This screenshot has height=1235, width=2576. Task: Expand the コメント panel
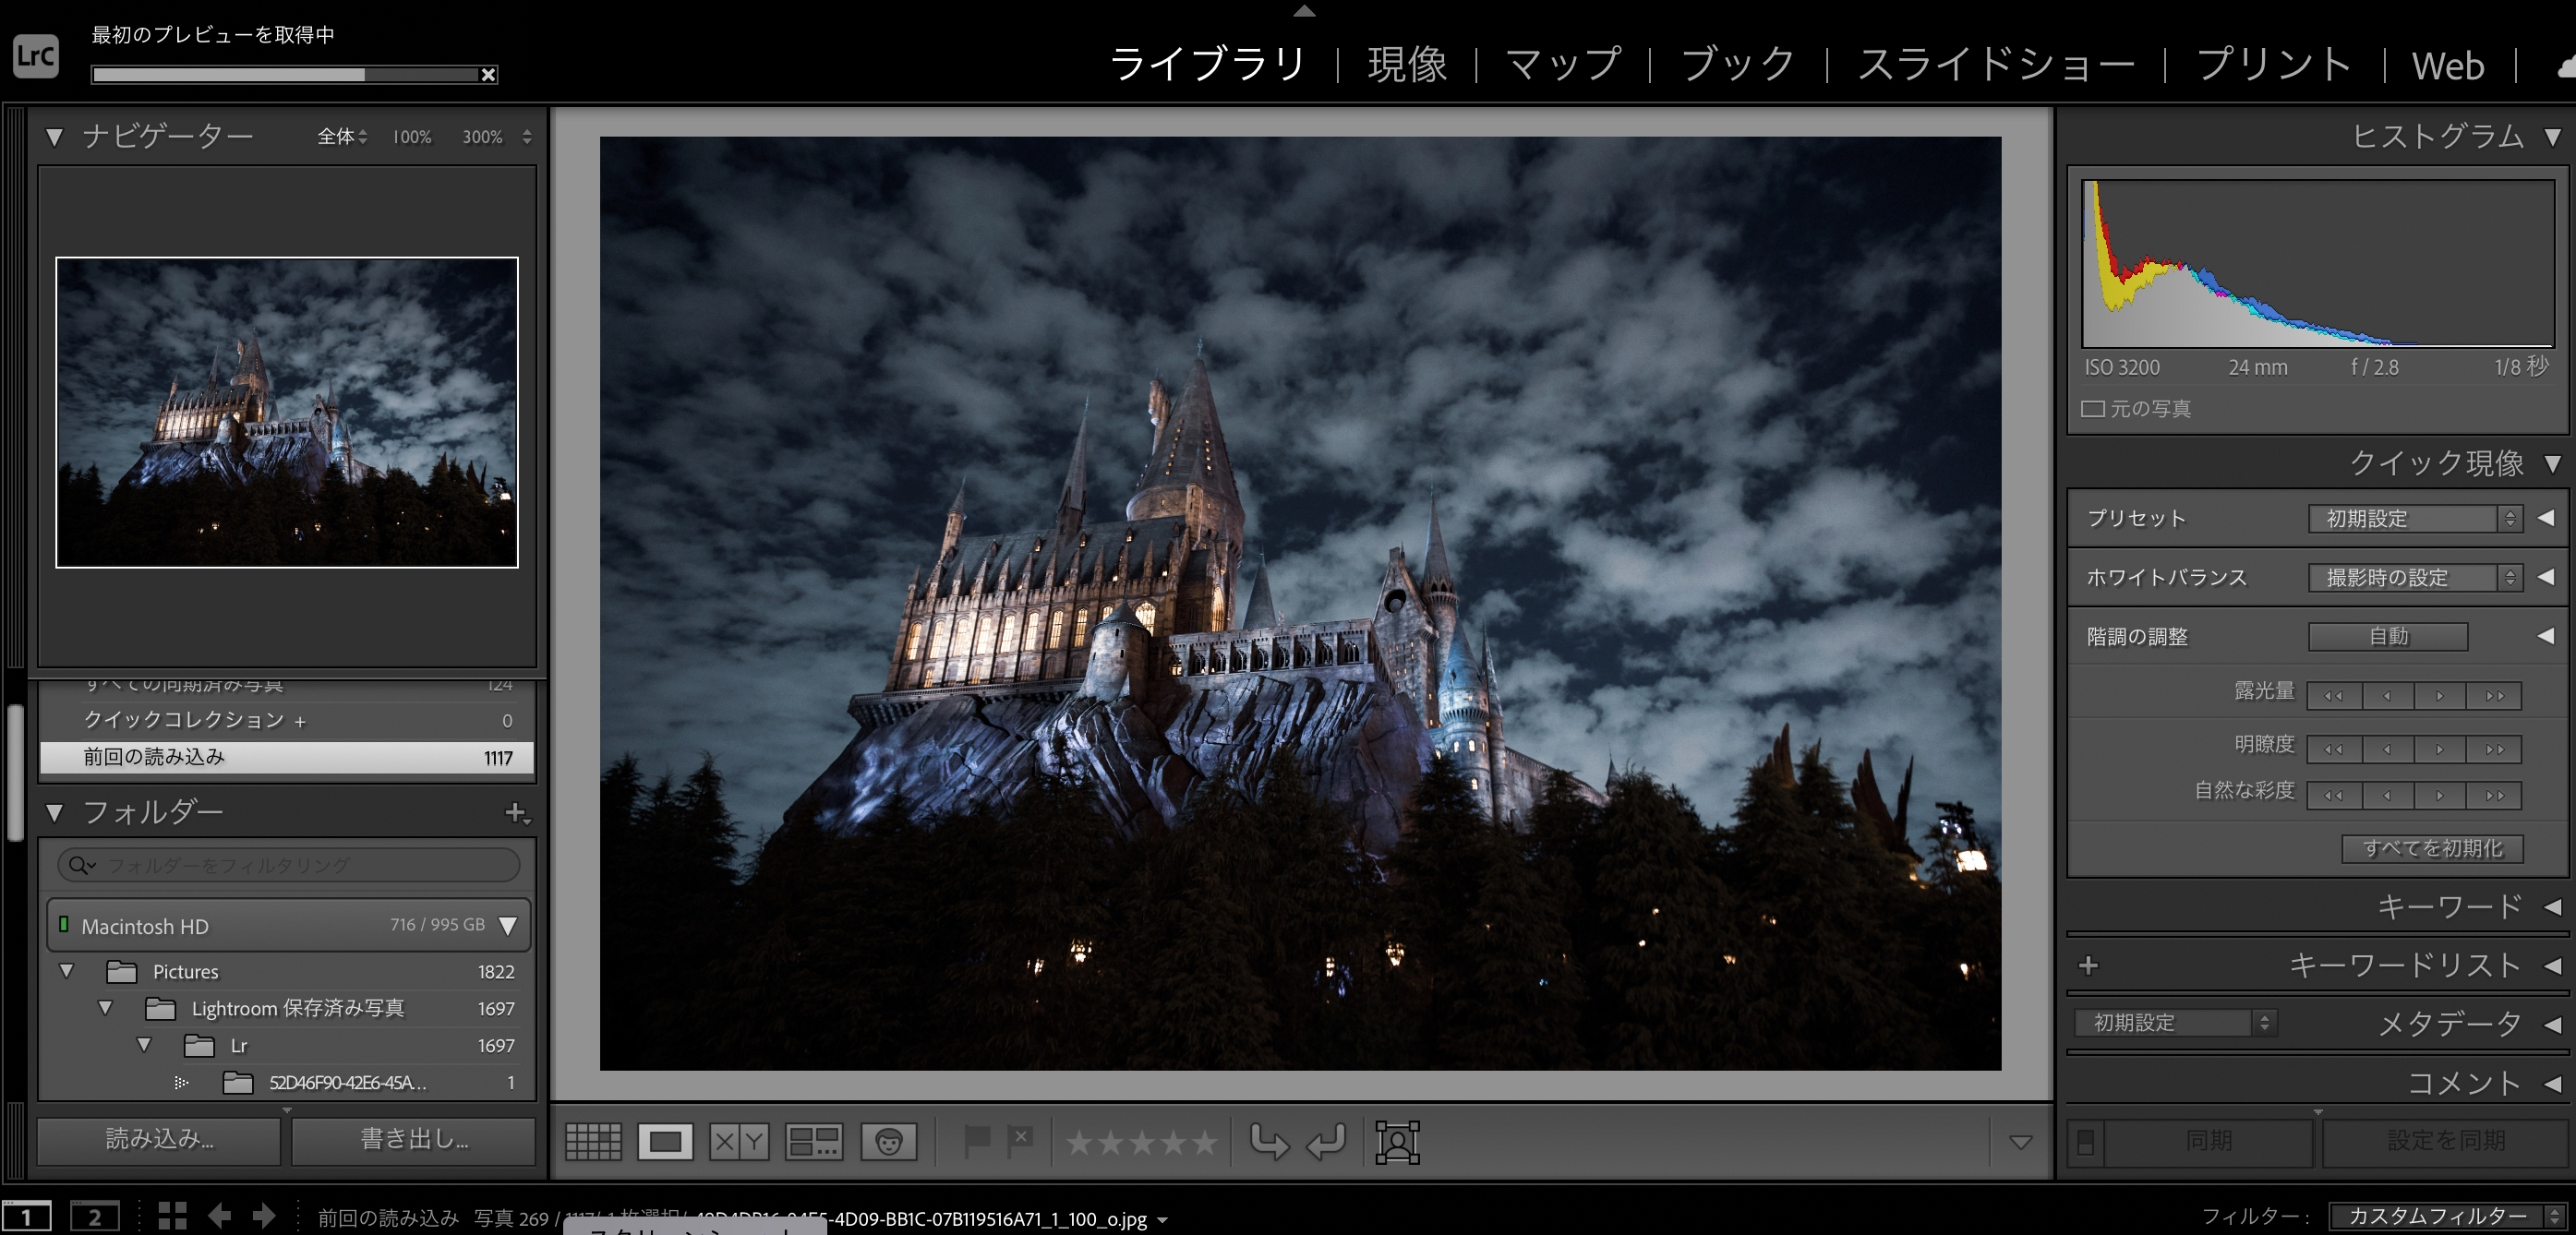click(x=2553, y=1083)
